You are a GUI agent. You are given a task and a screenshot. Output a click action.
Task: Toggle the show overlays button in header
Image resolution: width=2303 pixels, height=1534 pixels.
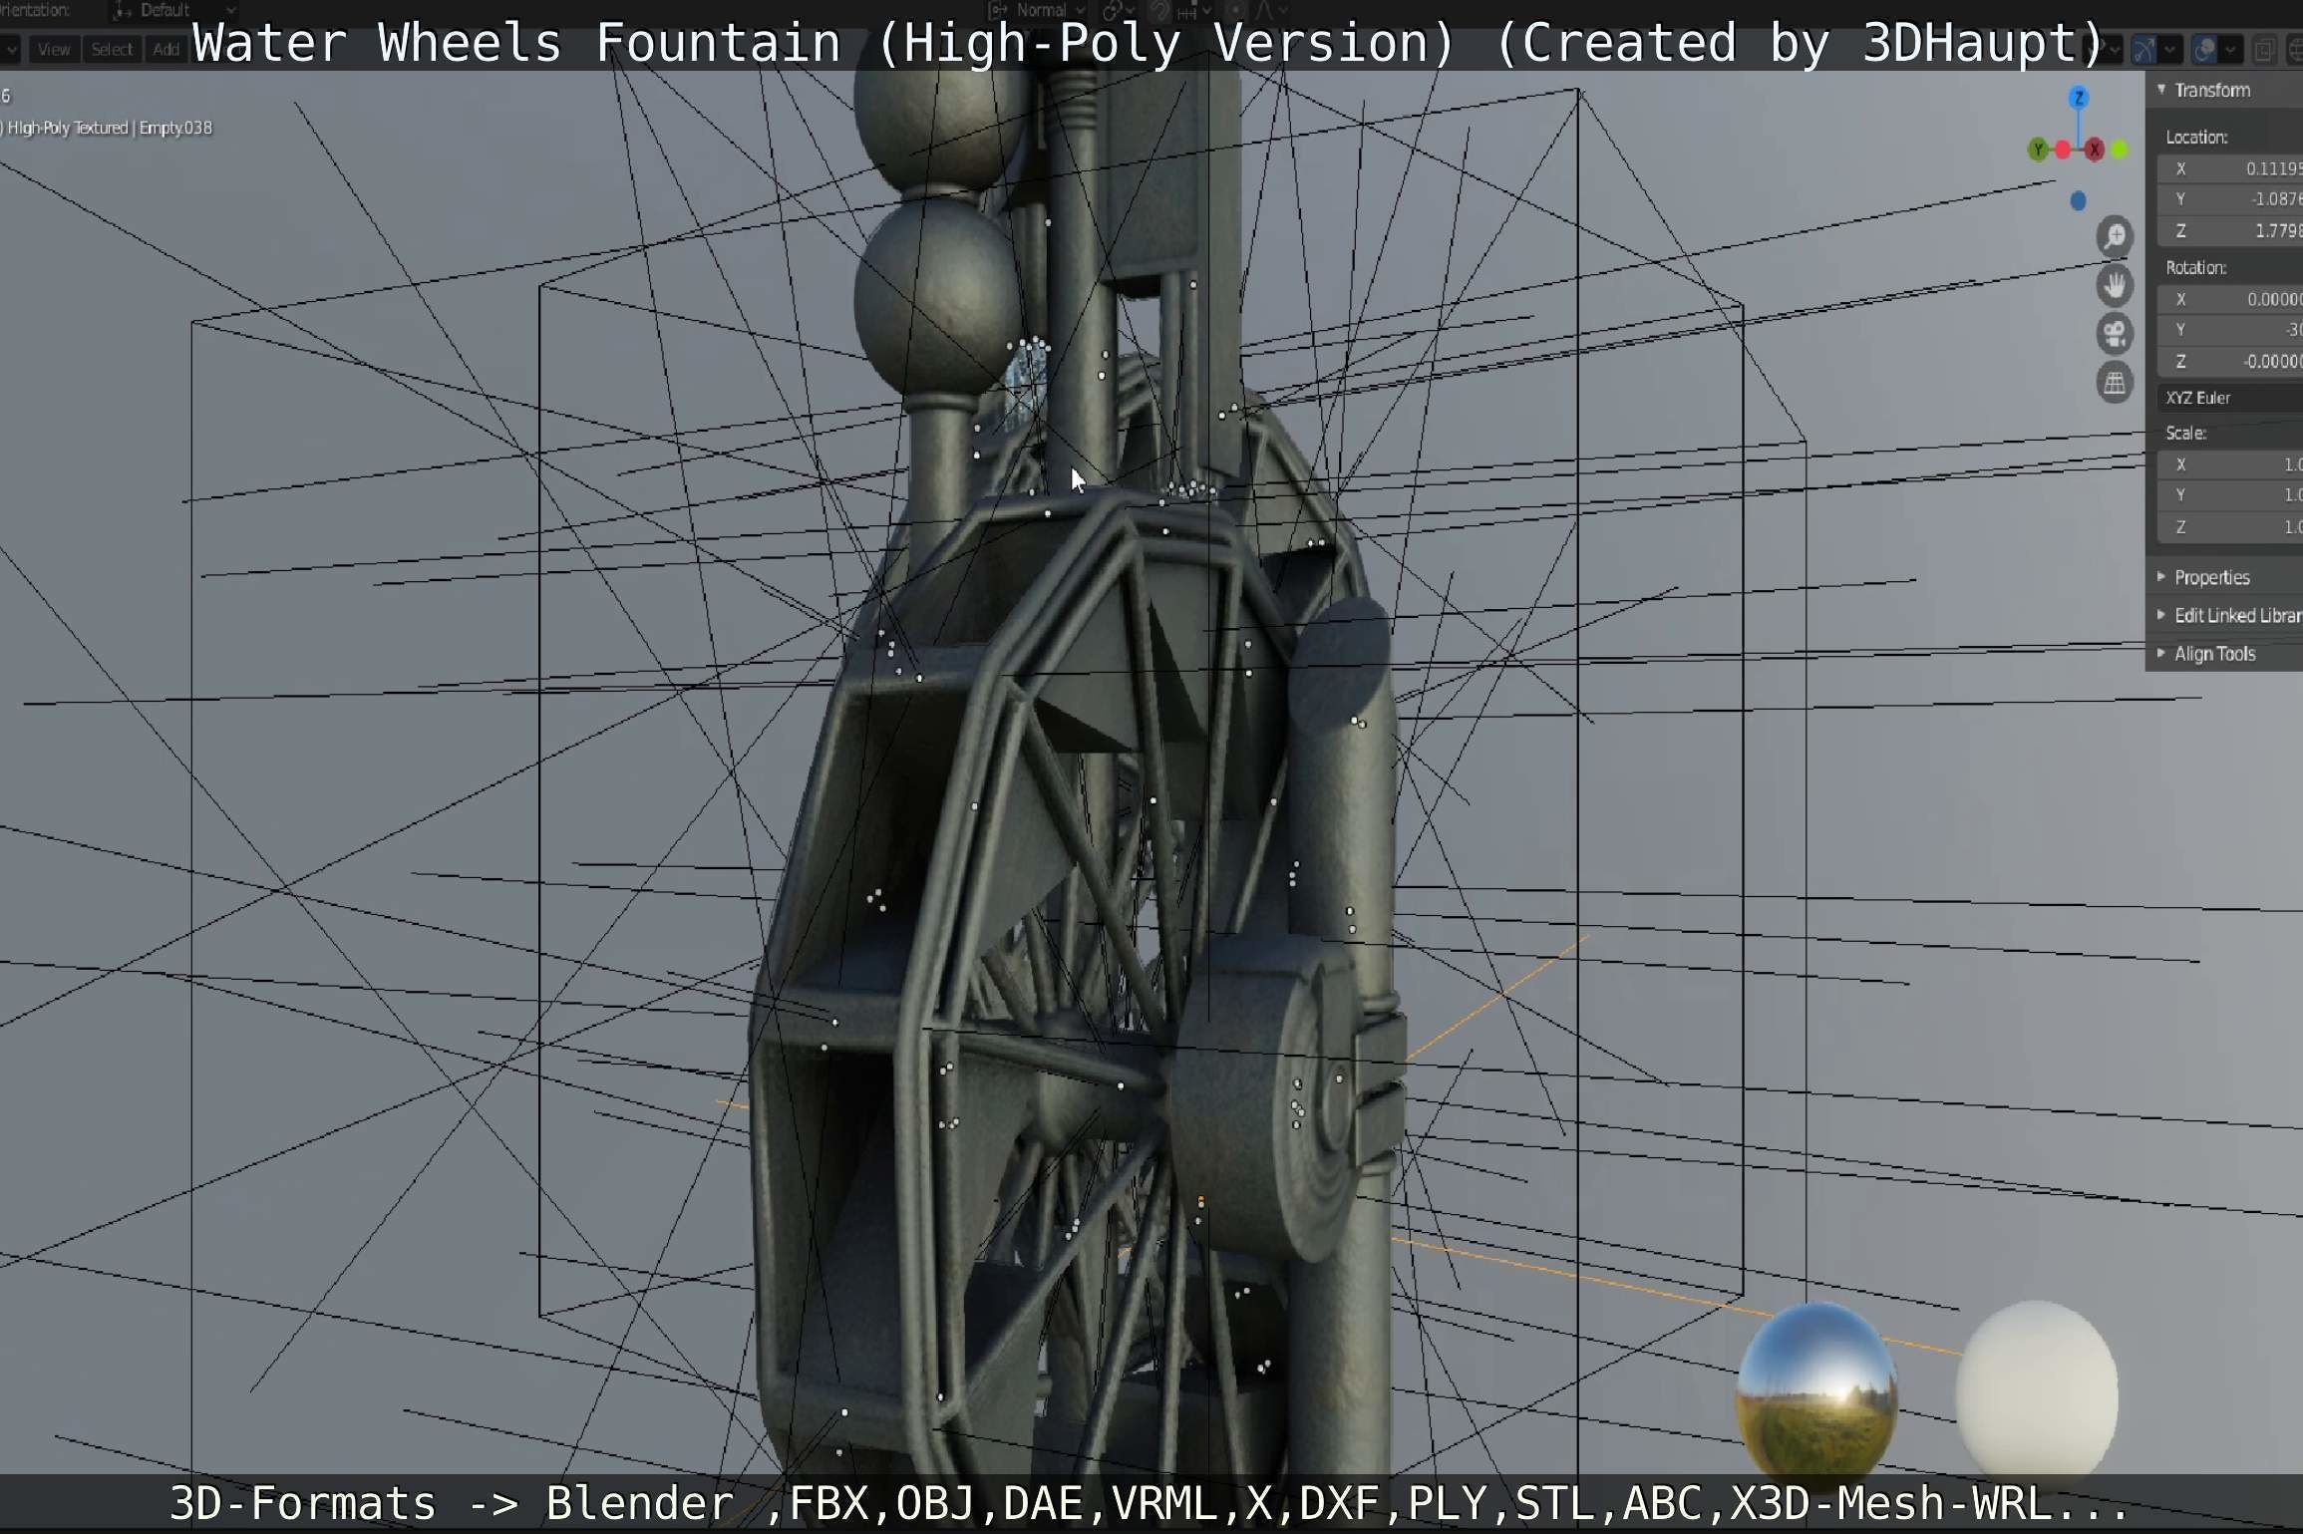click(2205, 50)
